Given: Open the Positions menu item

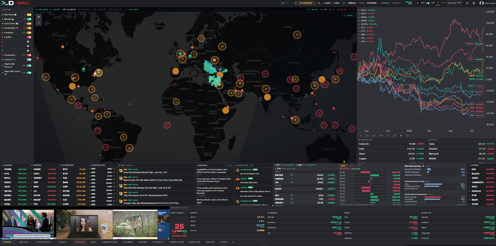Looking at the screenshot, I should 372,3.
